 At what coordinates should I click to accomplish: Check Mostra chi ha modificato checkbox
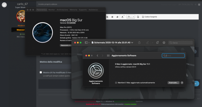[x=41, y=72]
